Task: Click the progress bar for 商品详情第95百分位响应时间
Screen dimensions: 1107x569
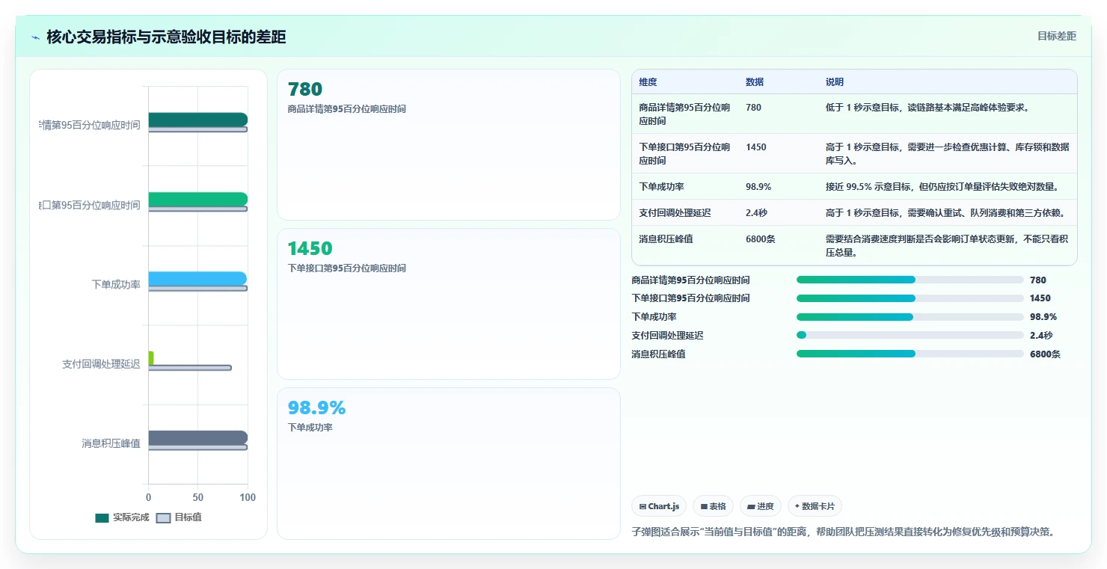Action: (910, 280)
